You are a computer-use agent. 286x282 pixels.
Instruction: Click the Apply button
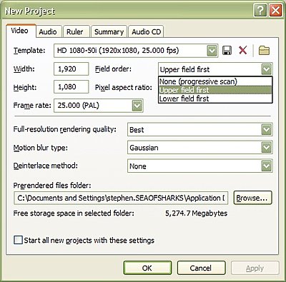tap(255, 268)
